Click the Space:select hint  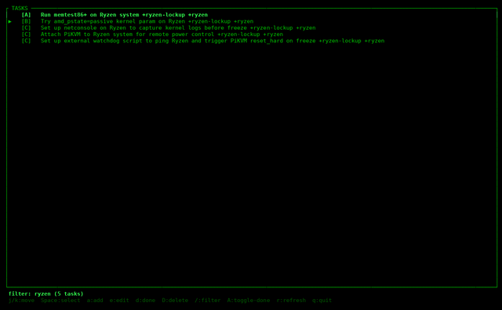pyautogui.click(x=60, y=301)
